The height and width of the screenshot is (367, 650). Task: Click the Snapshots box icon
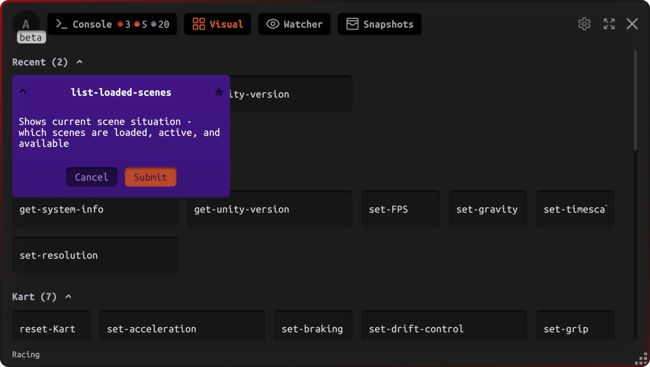(x=352, y=24)
